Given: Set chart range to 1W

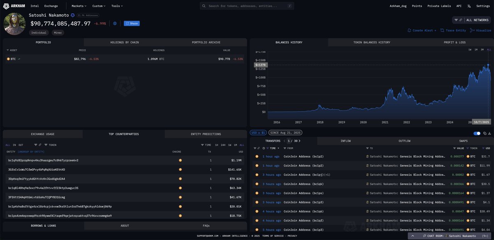Looking at the screenshot, I should [470, 49].
